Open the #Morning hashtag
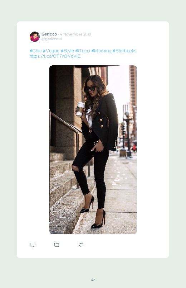This screenshot has height=288, width=186. (x=101, y=51)
